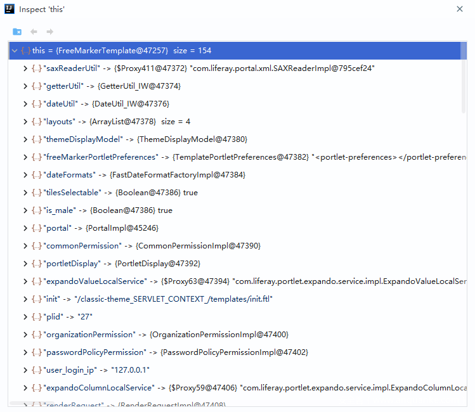Click the Set Inspect Root folder icon
475x412 pixels.
pyautogui.click(x=17, y=32)
